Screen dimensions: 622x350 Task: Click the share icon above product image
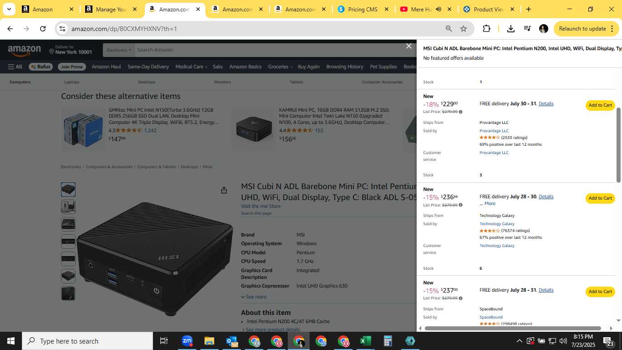(224, 190)
